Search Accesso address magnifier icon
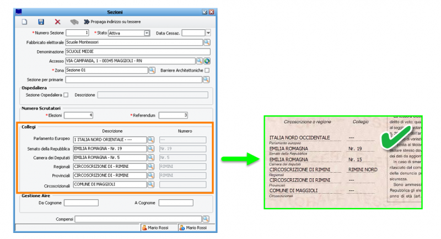The image size is (441, 239). point(200,61)
